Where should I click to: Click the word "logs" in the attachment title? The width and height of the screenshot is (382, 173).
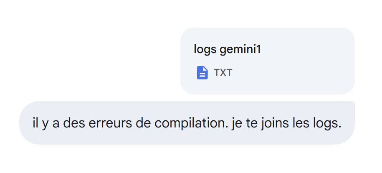pyautogui.click(x=205, y=49)
